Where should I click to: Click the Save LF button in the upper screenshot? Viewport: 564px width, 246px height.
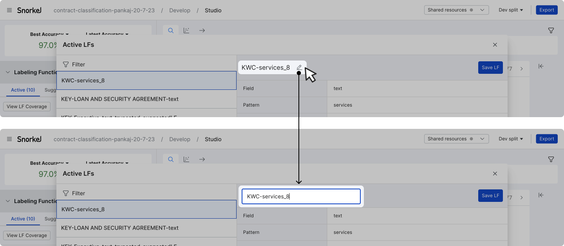490,68
